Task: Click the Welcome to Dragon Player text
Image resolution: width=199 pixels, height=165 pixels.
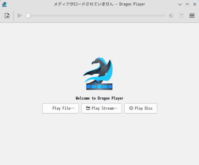Action: [x=100, y=98]
